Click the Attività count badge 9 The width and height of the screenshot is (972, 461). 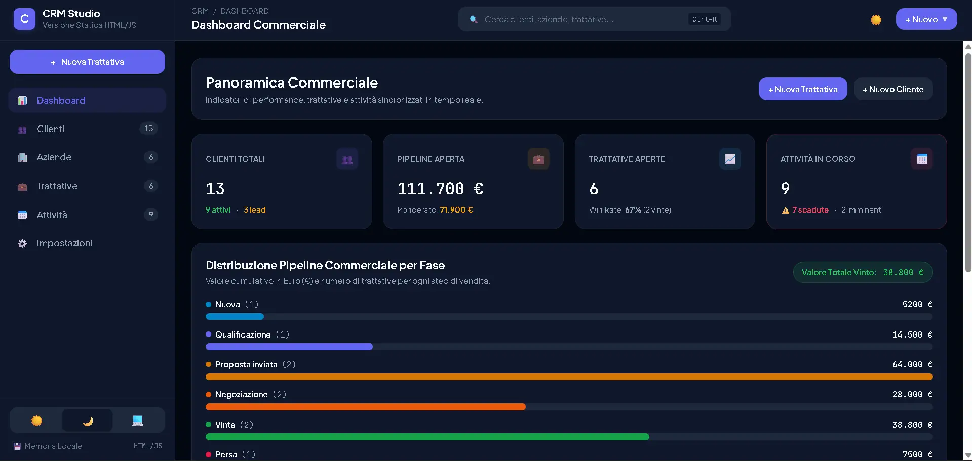(151, 215)
